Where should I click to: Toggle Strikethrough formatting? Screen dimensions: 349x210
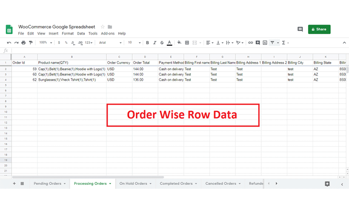coord(162,42)
